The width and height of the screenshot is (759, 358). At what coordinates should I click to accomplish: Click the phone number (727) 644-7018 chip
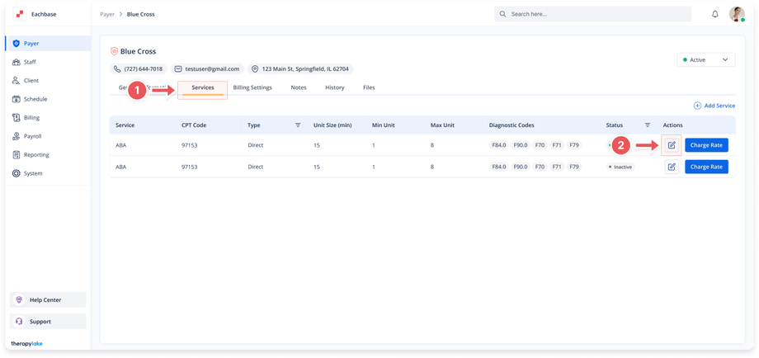(x=139, y=69)
